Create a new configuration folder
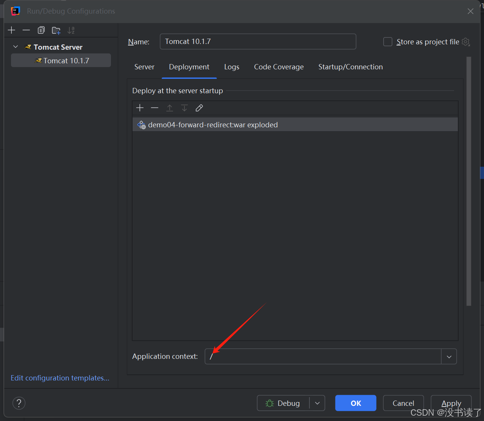Image resolution: width=484 pixels, height=421 pixels. point(56,30)
